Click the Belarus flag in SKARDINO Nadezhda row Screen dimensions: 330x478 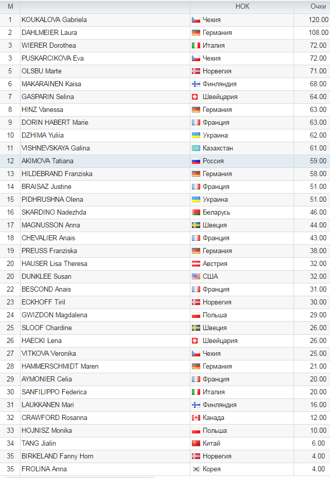click(x=196, y=212)
